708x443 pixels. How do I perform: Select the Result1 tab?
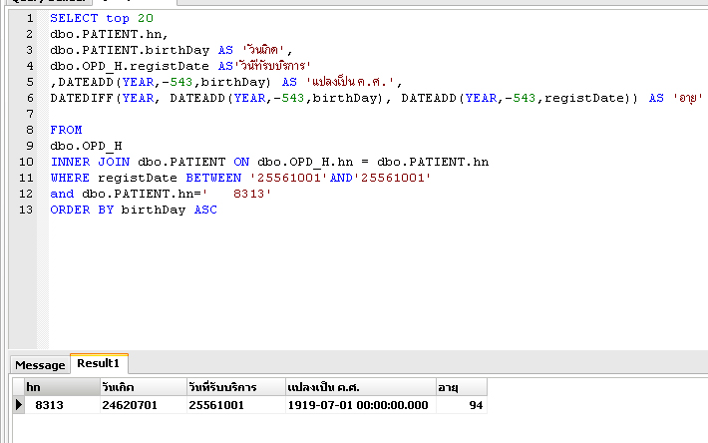[99, 363]
